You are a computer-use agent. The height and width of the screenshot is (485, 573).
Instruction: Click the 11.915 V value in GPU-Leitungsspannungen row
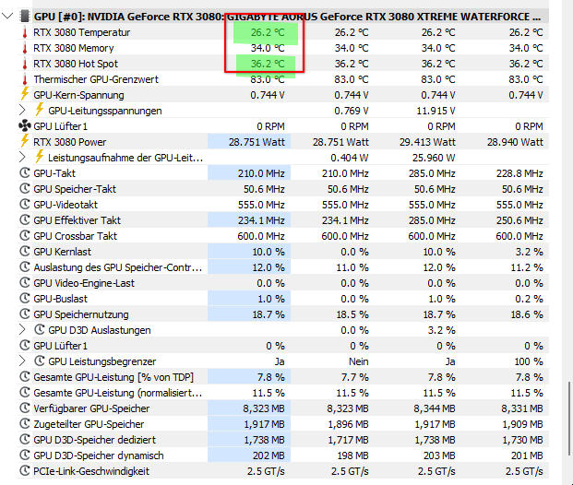(x=436, y=111)
